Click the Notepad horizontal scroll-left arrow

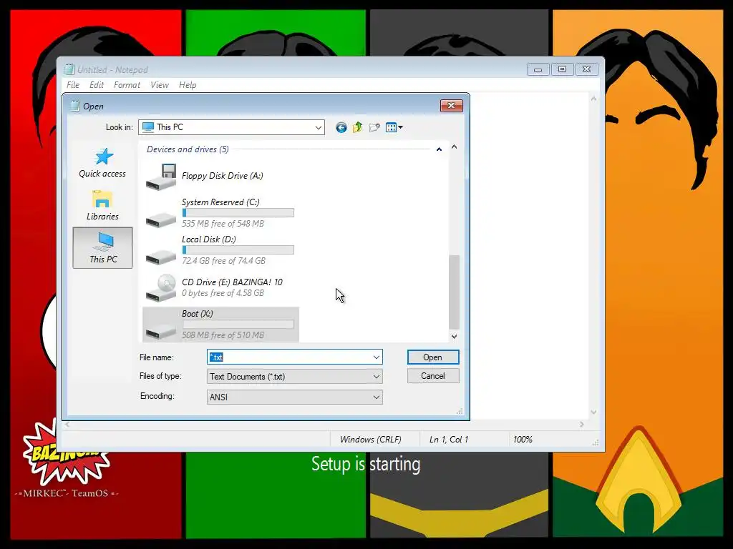click(x=67, y=425)
